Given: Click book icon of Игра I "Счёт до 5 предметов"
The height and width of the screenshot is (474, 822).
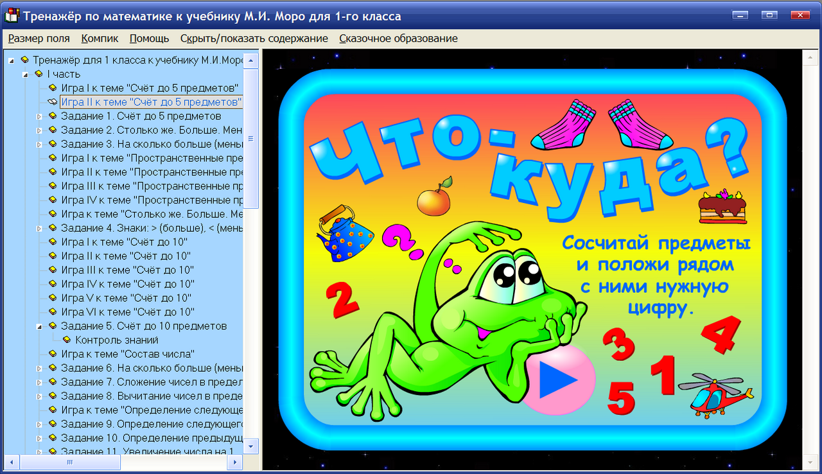Looking at the screenshot, I should click(53, 88).
